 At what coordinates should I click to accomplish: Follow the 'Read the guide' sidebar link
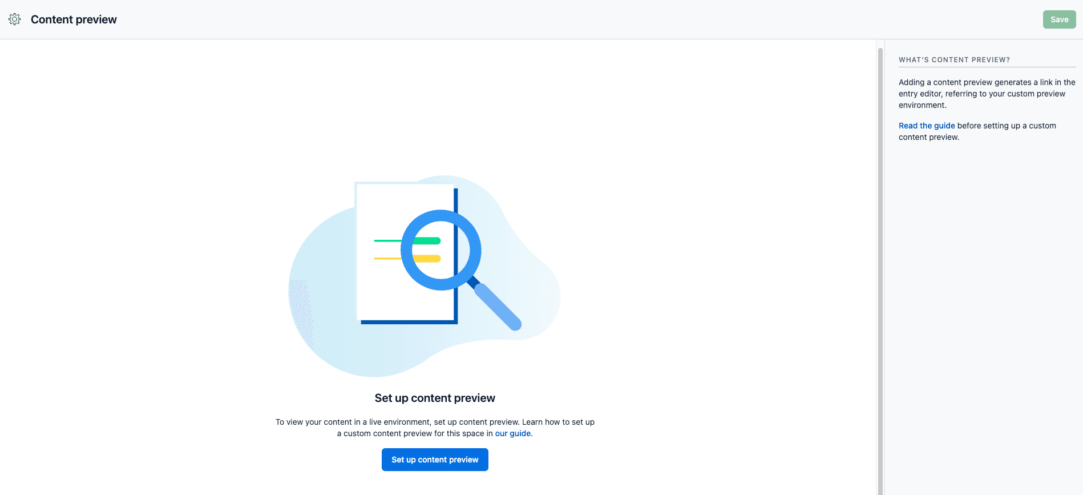coord(927,126)
